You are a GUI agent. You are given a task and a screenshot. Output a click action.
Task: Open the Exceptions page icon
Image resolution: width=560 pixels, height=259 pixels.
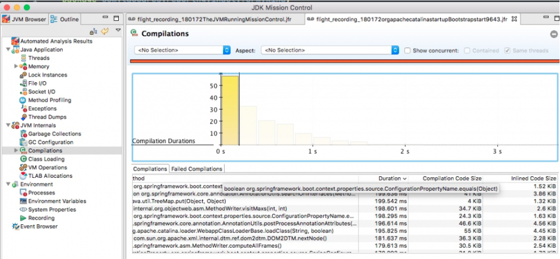point(23,109)
